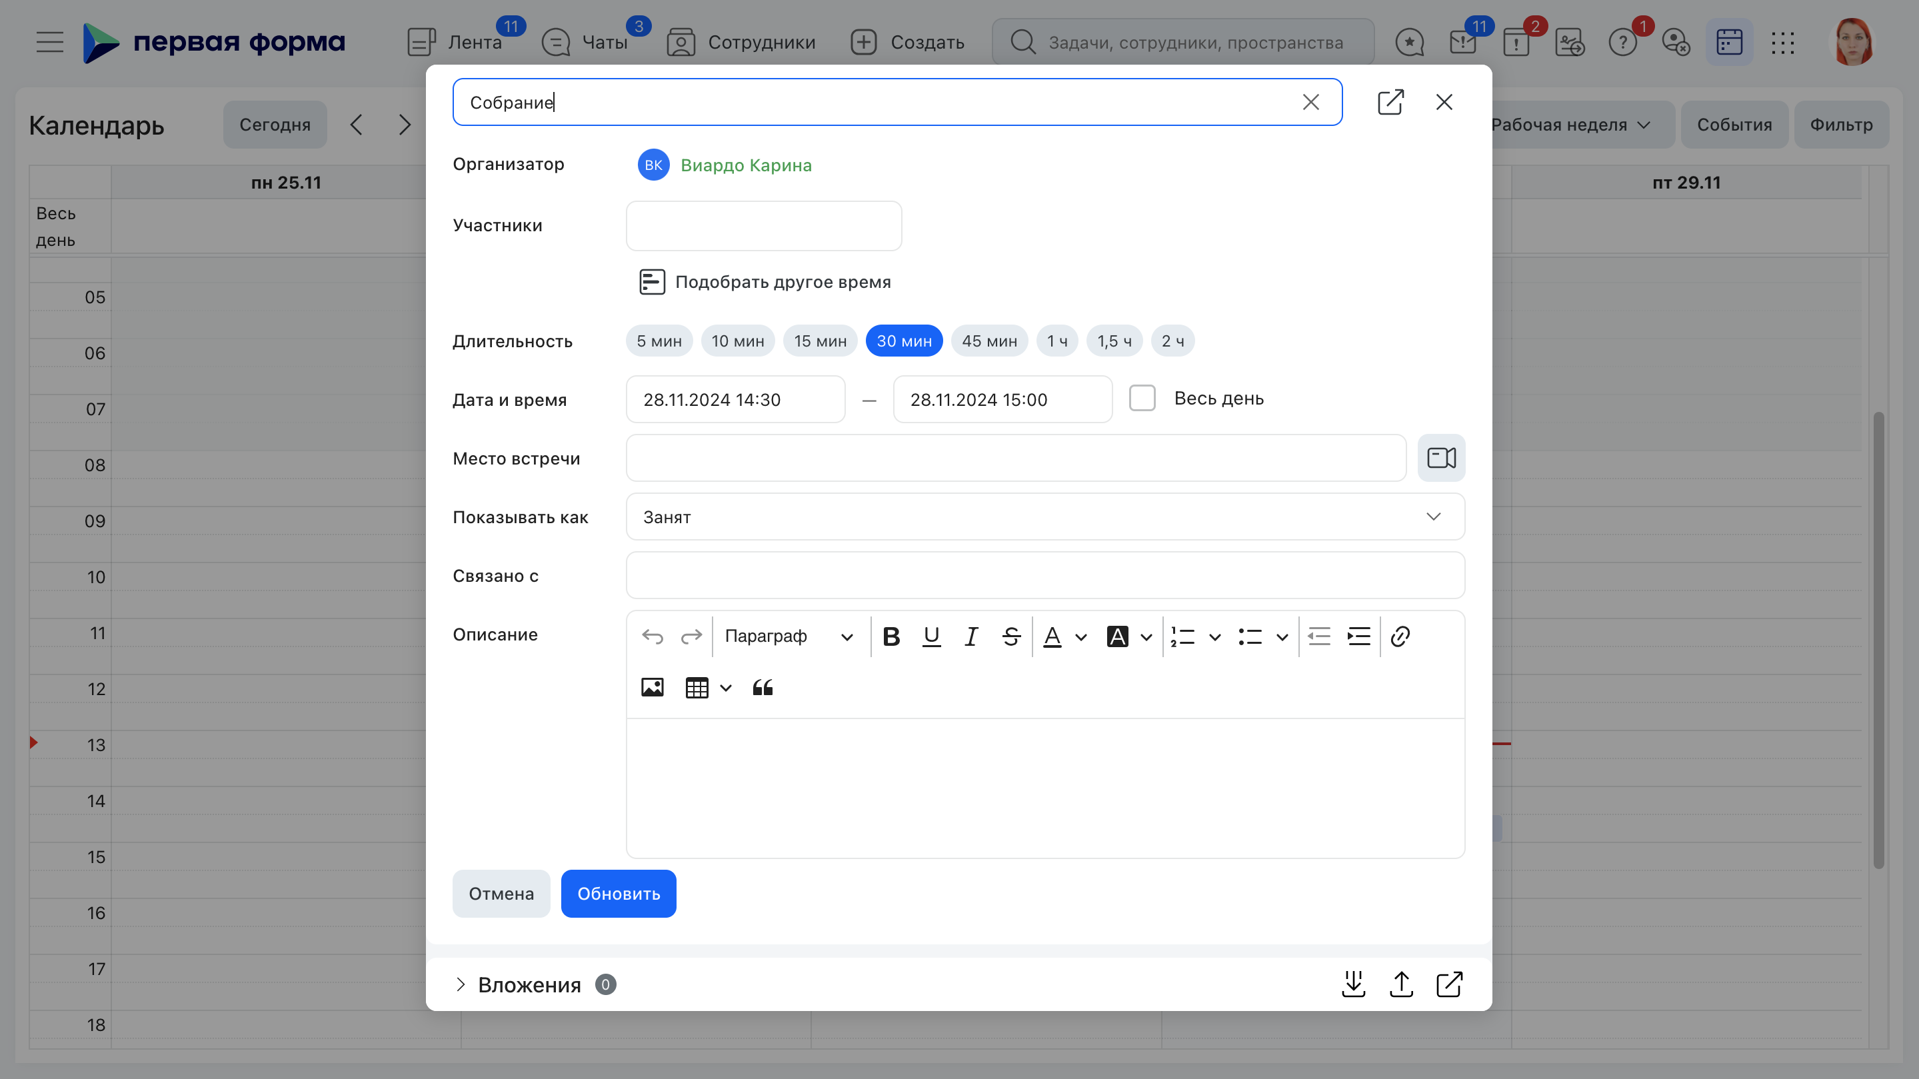
Task: Open notifications icon with badge 11
Action: (x=1463, y=43)
